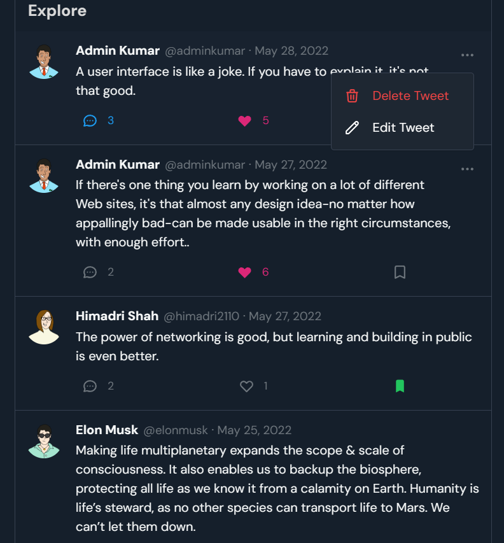Image resolution: width=504 pixels, height=543 pixels.
Task: Visit the Himadri Shah profile name link
Action: point(117,316)
